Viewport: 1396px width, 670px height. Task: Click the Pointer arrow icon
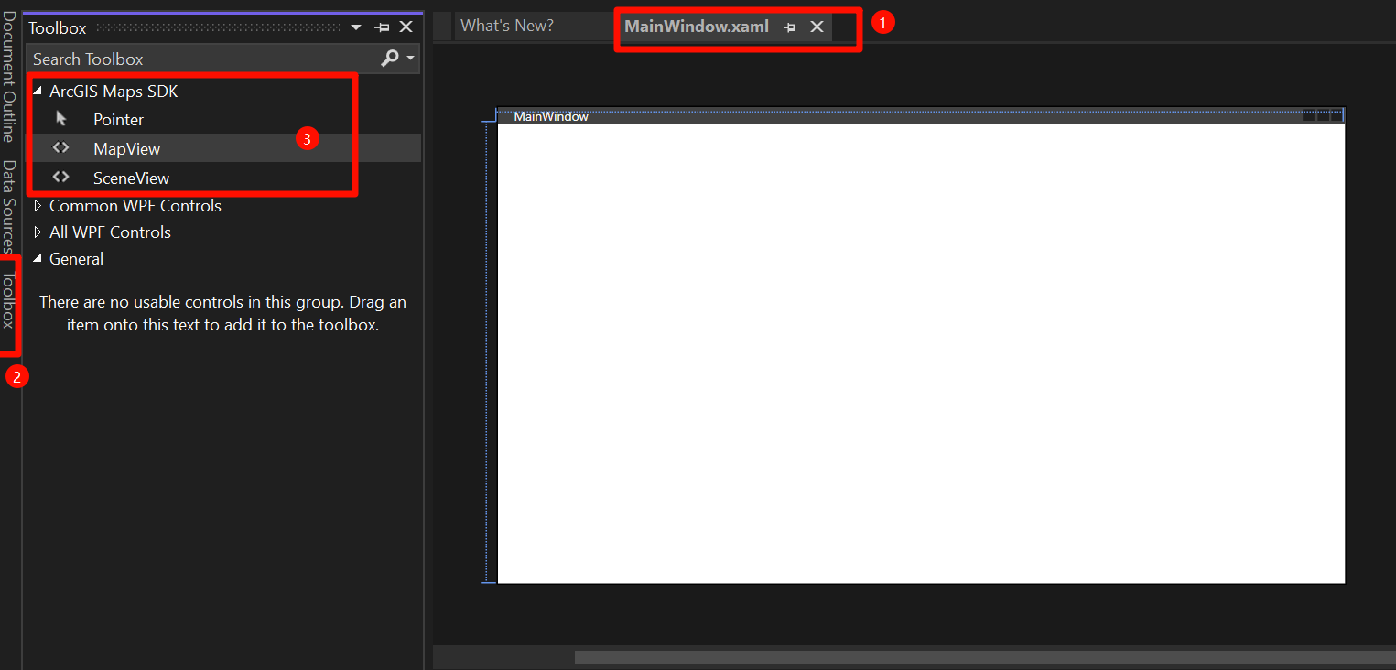tap(61, 118)
